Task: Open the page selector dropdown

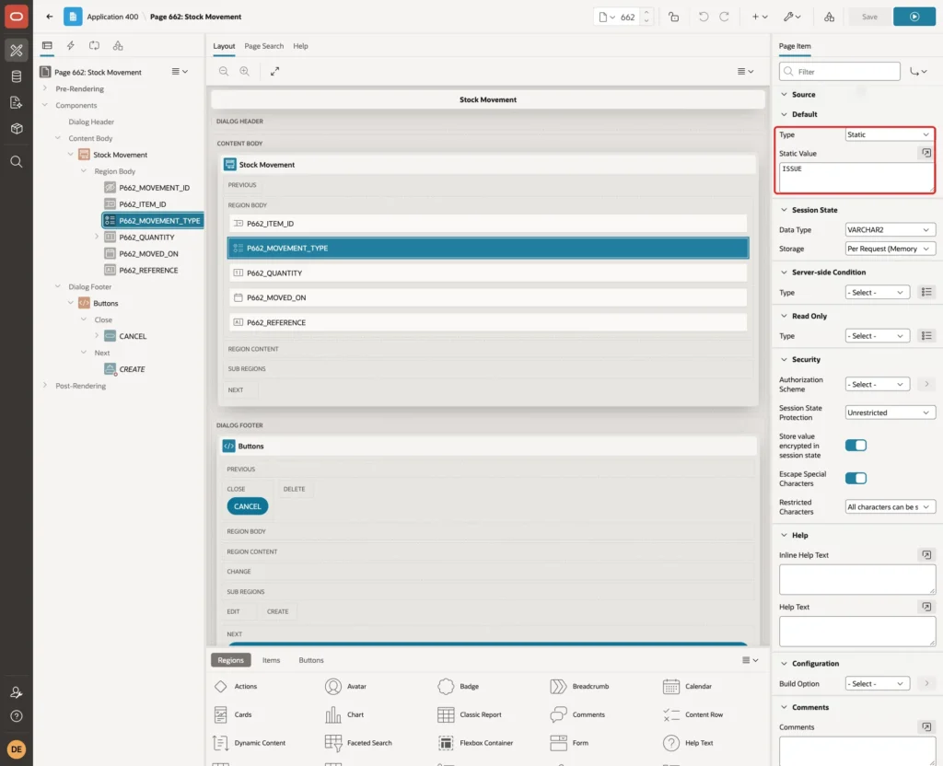Action: [606, 17]
